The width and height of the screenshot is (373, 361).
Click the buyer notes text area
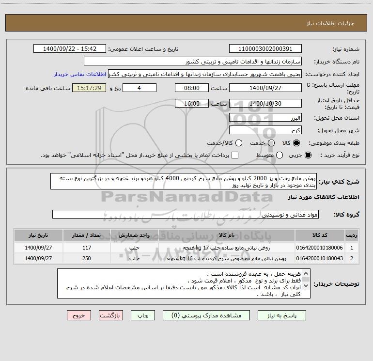(x=184, y=283)
